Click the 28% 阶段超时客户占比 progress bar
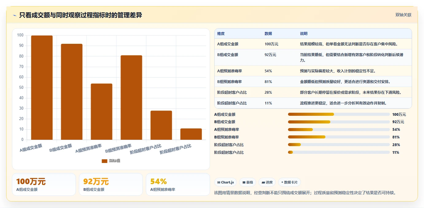Viewport: 424px width, 208px height. click(x=339, y=145)
